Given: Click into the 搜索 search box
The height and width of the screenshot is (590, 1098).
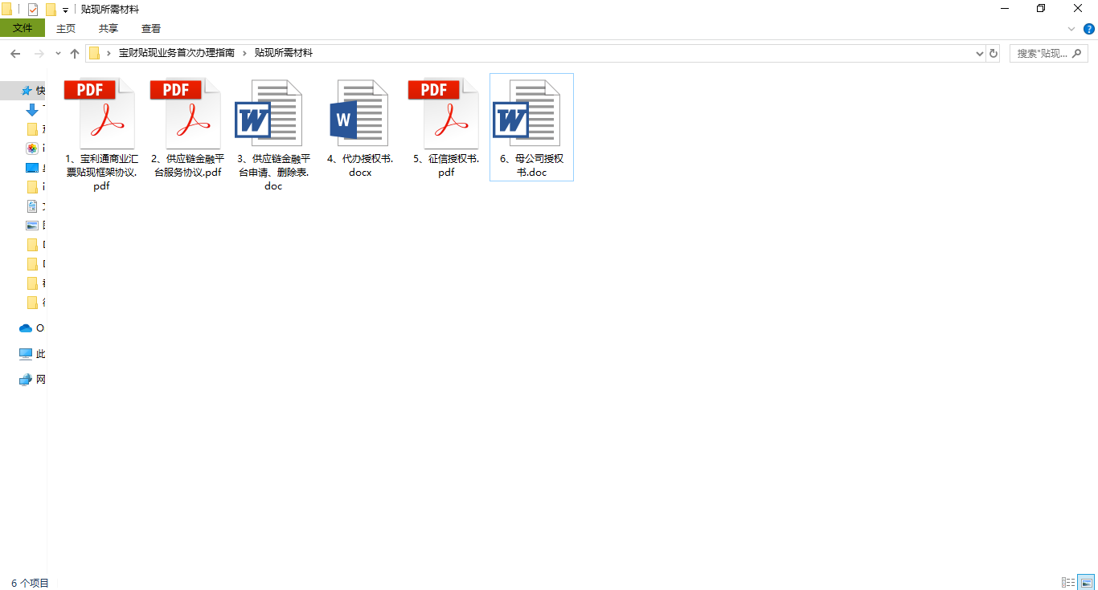Looking at the screenshot, I should (x=1048, y=54).
